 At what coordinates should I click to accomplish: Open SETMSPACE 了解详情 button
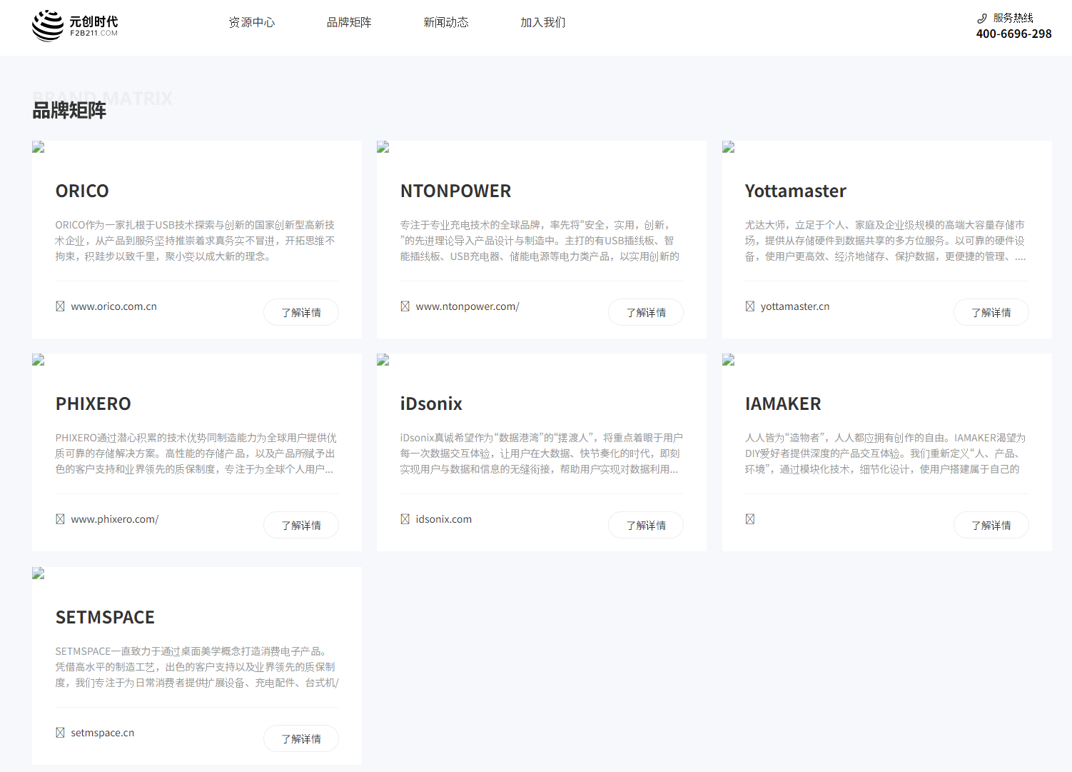[x=301, y=738]
